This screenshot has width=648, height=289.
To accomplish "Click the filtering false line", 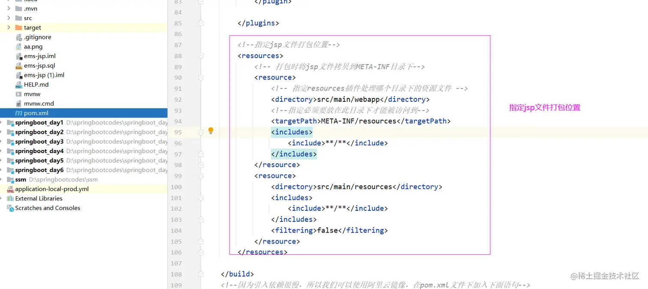I will pos(329,230).
